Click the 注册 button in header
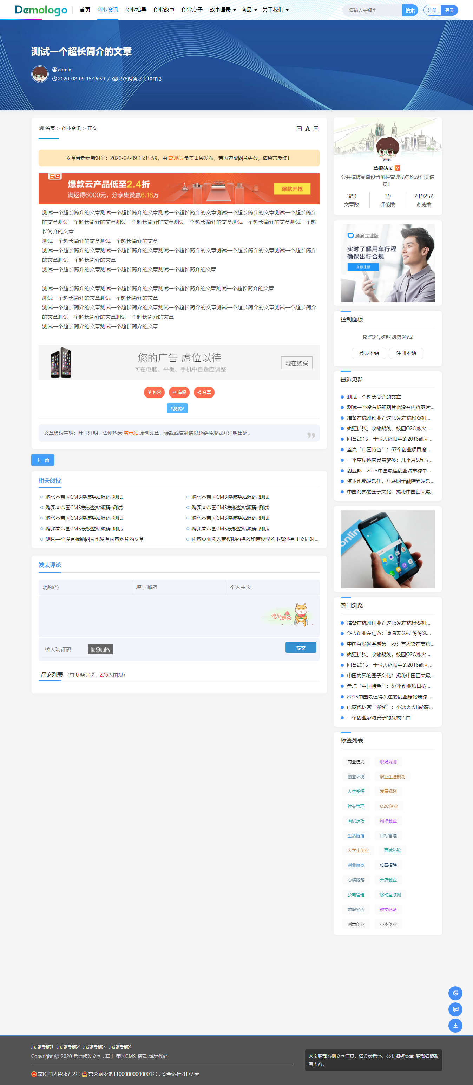 [432, 10]
